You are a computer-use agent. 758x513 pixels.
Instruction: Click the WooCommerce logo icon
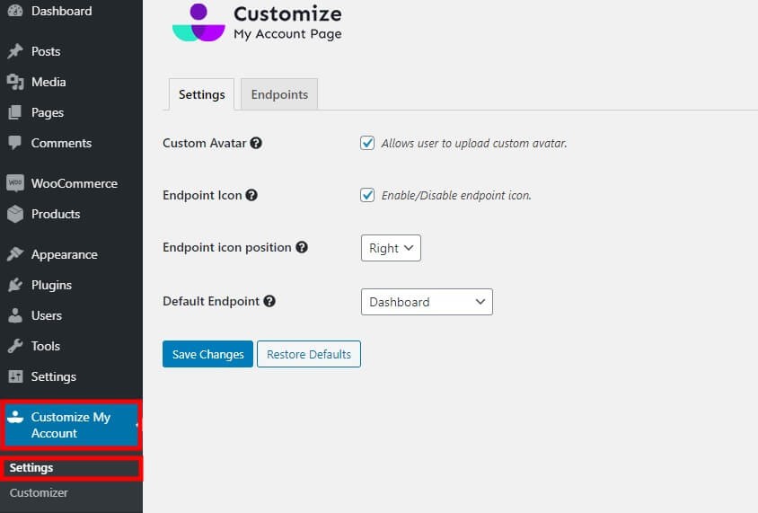[15, 183]
